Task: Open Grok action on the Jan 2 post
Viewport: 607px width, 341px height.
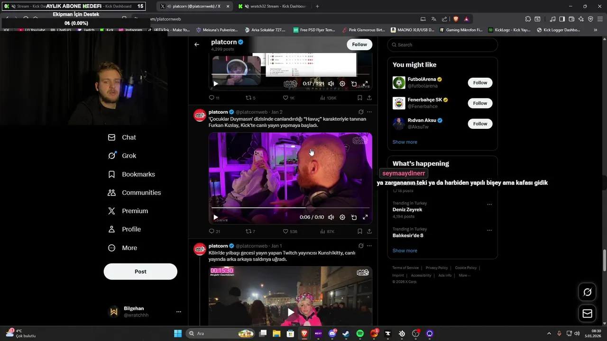Action: click(361, 112)
